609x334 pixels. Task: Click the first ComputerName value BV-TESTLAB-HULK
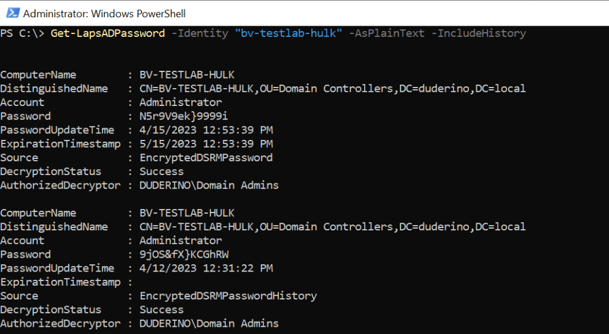187,74
